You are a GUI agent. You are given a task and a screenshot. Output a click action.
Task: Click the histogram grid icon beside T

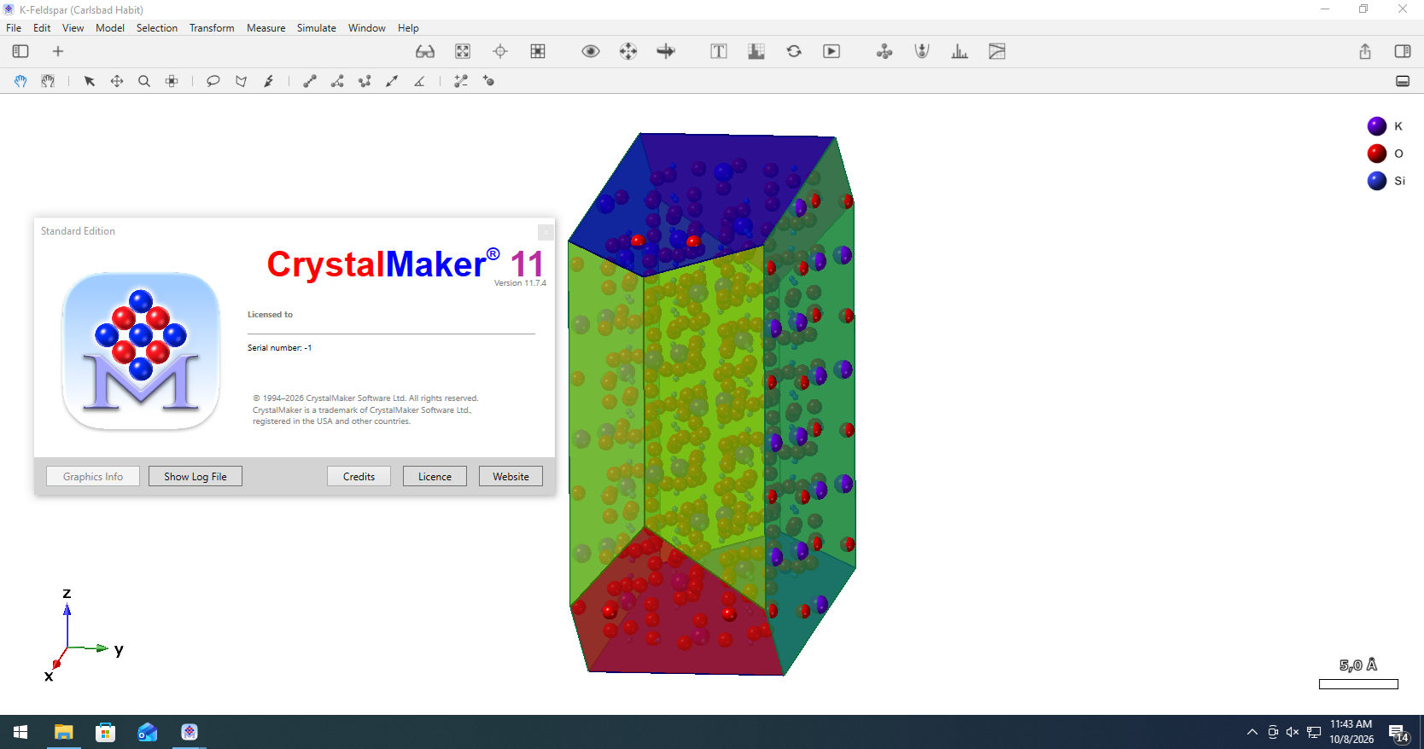756,51
